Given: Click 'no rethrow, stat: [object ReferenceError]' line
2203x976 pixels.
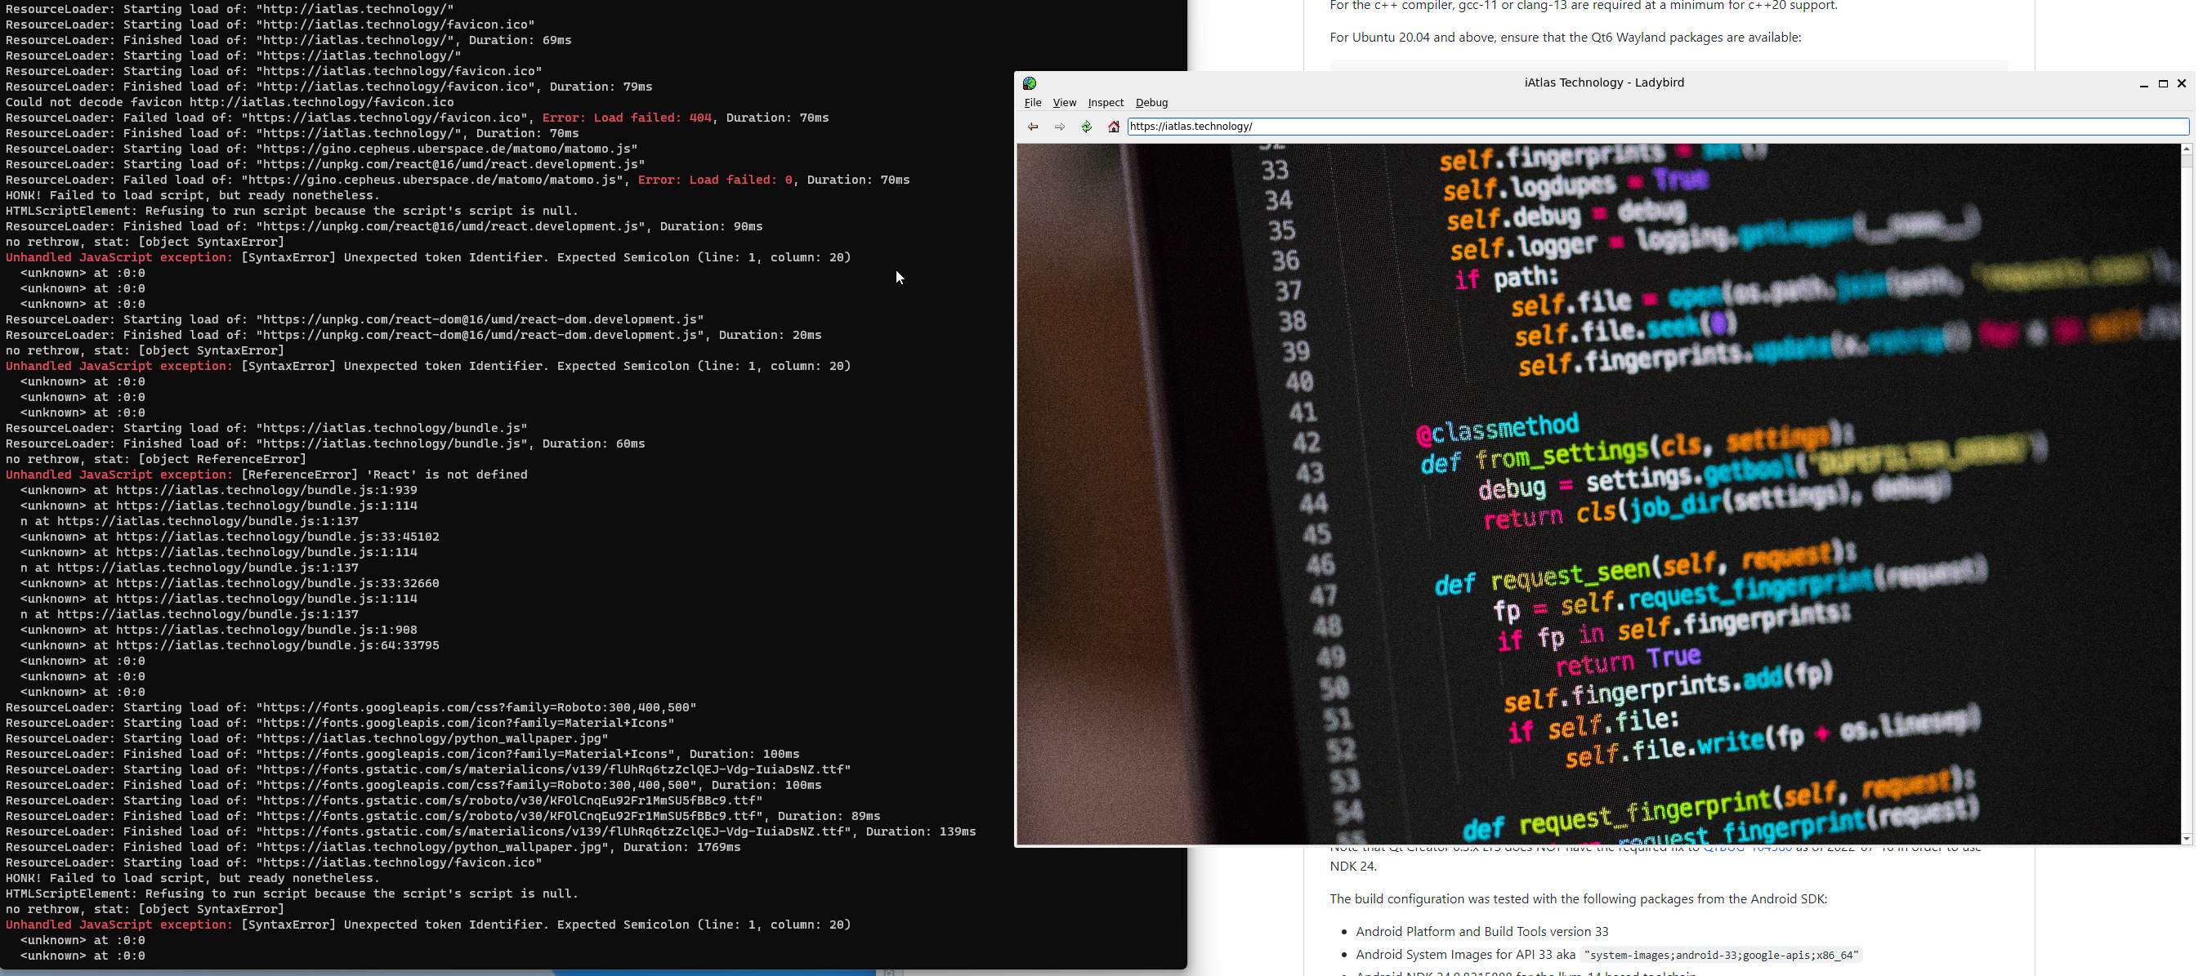Looking at the screenshot, I should tap(155, 460).
